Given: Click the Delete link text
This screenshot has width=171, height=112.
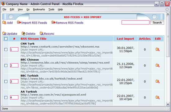Looking at the screenshot, I should click(x=30, y=34).
